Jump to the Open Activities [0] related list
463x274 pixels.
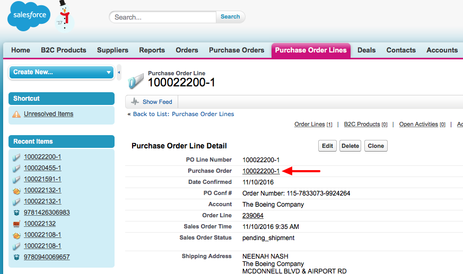(x=422, y=124)
